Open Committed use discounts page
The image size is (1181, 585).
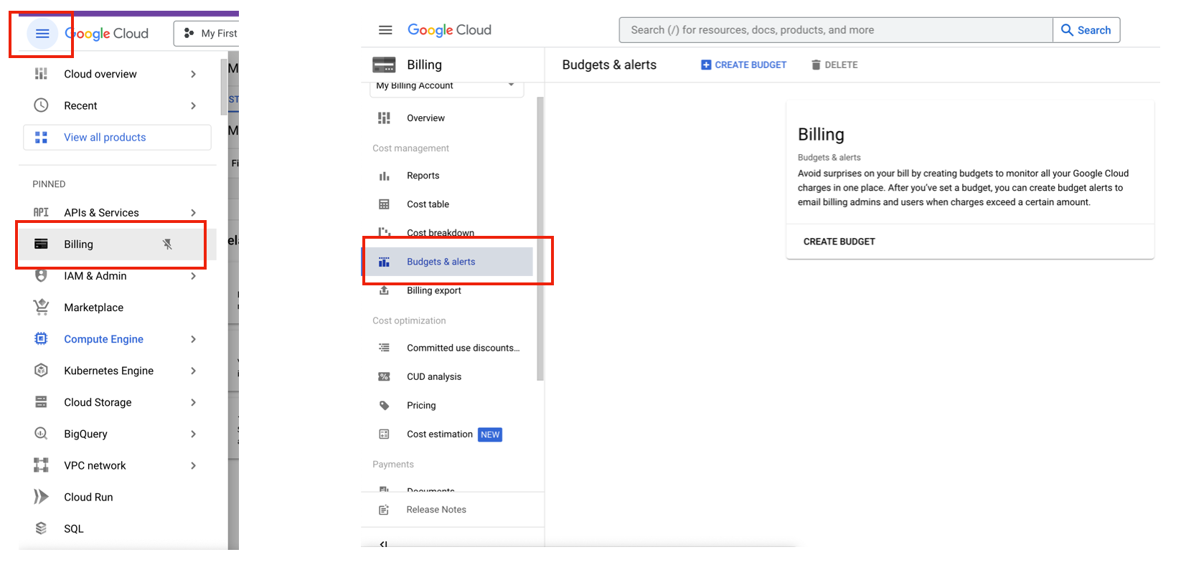coord(463,348)
